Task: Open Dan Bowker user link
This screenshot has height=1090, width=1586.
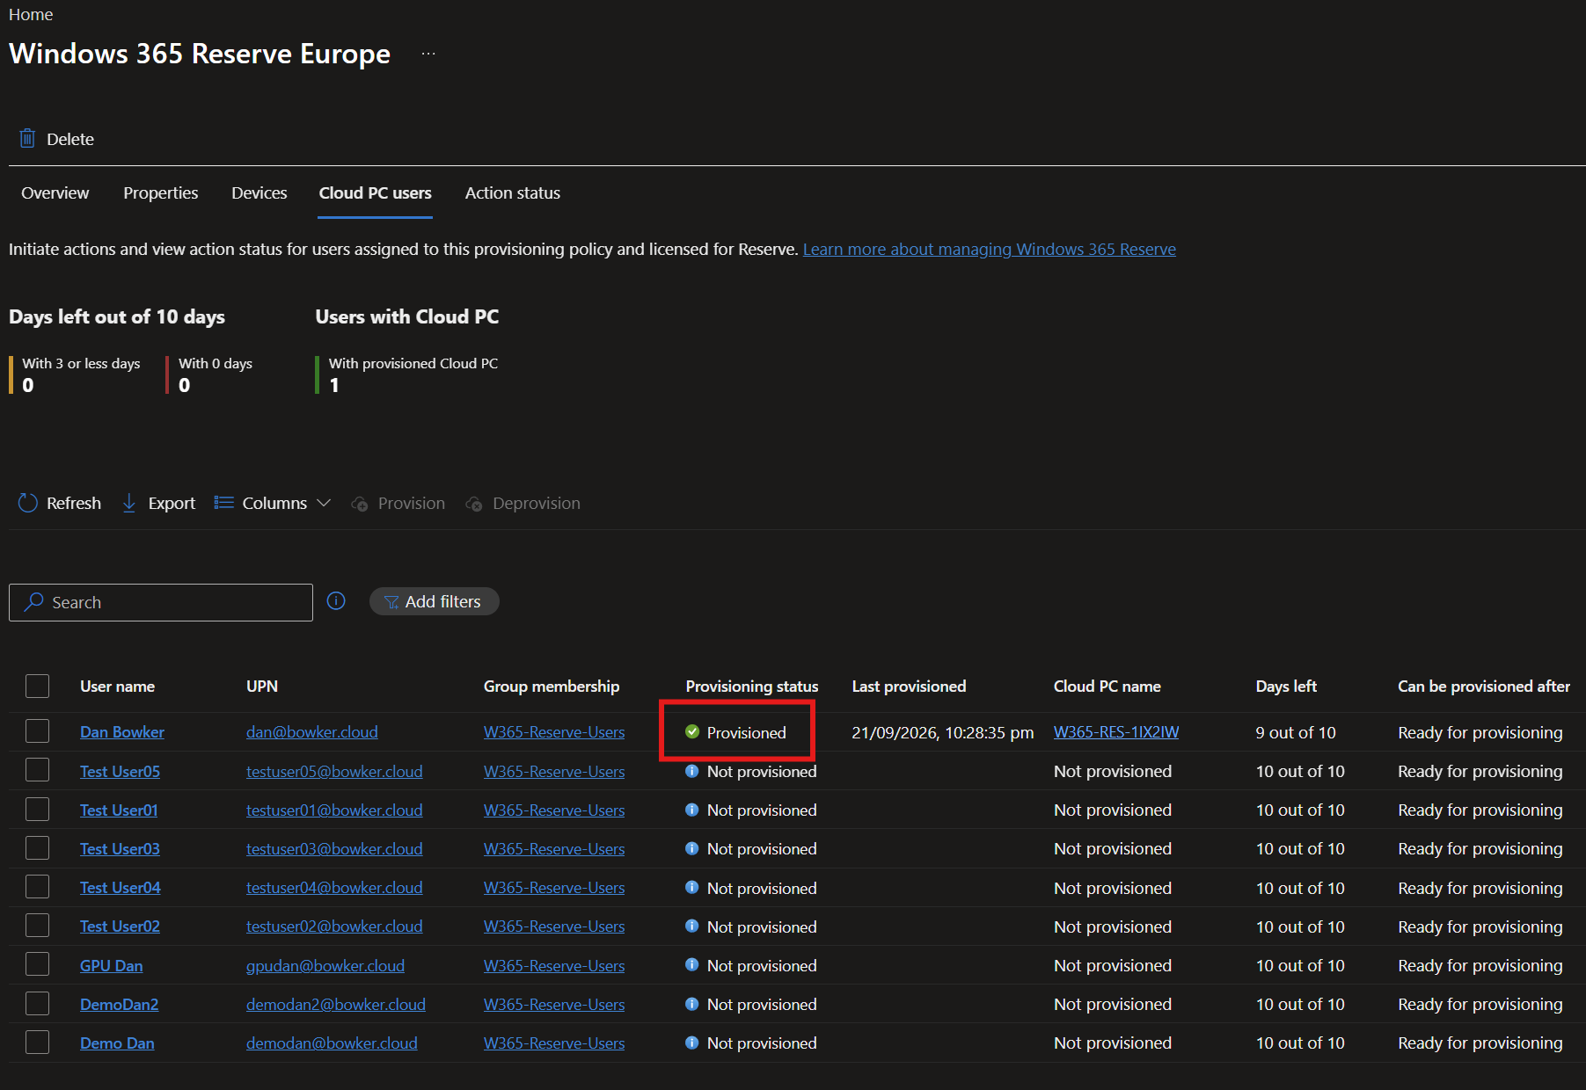Action: coord(122,732)
